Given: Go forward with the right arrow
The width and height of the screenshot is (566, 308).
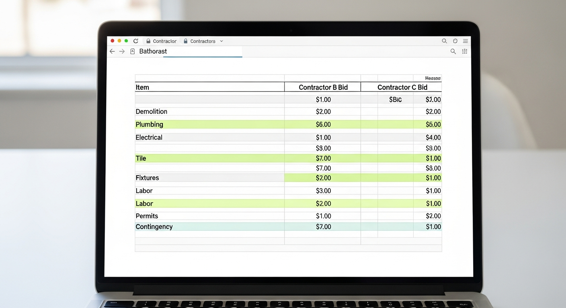Looking at the screenshot, I should click(x=122, y=51).
